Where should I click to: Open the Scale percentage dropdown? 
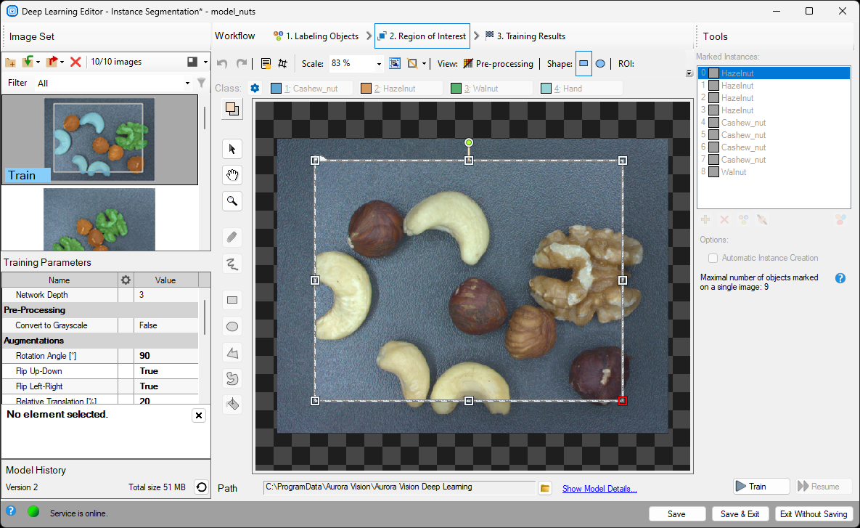[x=379, y=64]
